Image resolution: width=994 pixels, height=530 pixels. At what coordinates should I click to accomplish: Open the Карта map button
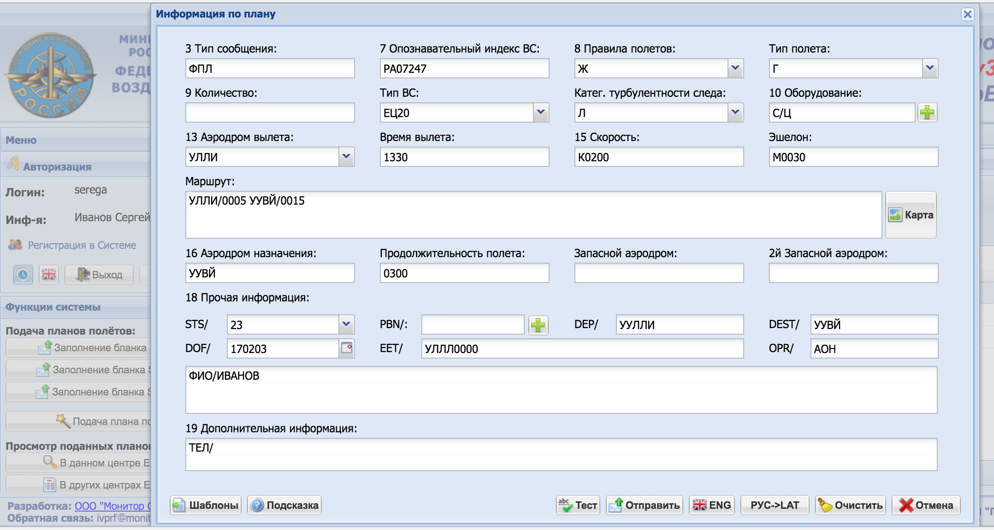tap(911, 215)
